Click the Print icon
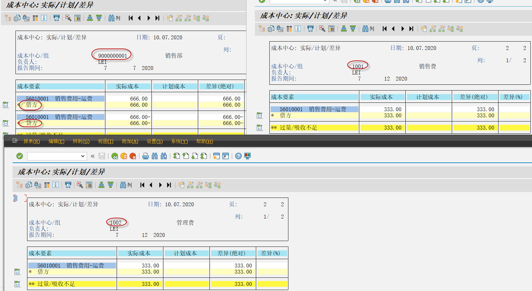532x291 pixels. click(x=146, y=156)
